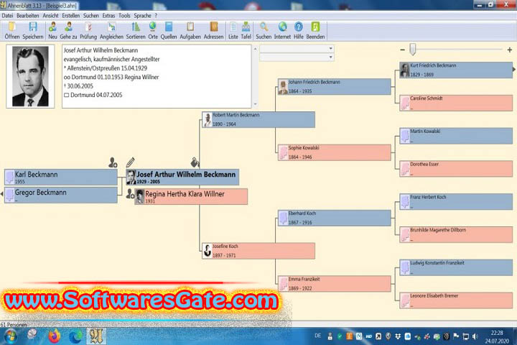Click Beenden to exit the program
This screenshot has height=345, width=517.
(x=315, y=31)
